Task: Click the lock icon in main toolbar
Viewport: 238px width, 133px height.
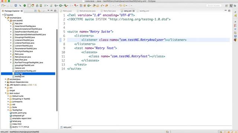Action: coord(37,6)
